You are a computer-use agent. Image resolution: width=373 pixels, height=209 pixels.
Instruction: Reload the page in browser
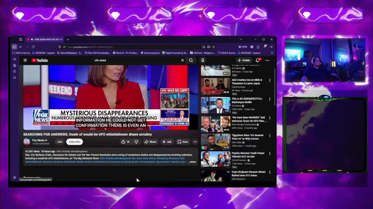coord(33,47)
